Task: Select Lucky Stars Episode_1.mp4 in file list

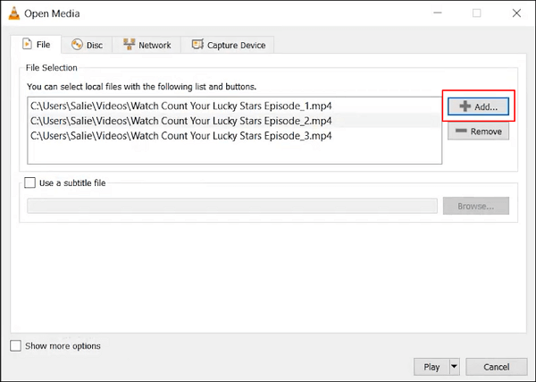Action: click(181, 106)
